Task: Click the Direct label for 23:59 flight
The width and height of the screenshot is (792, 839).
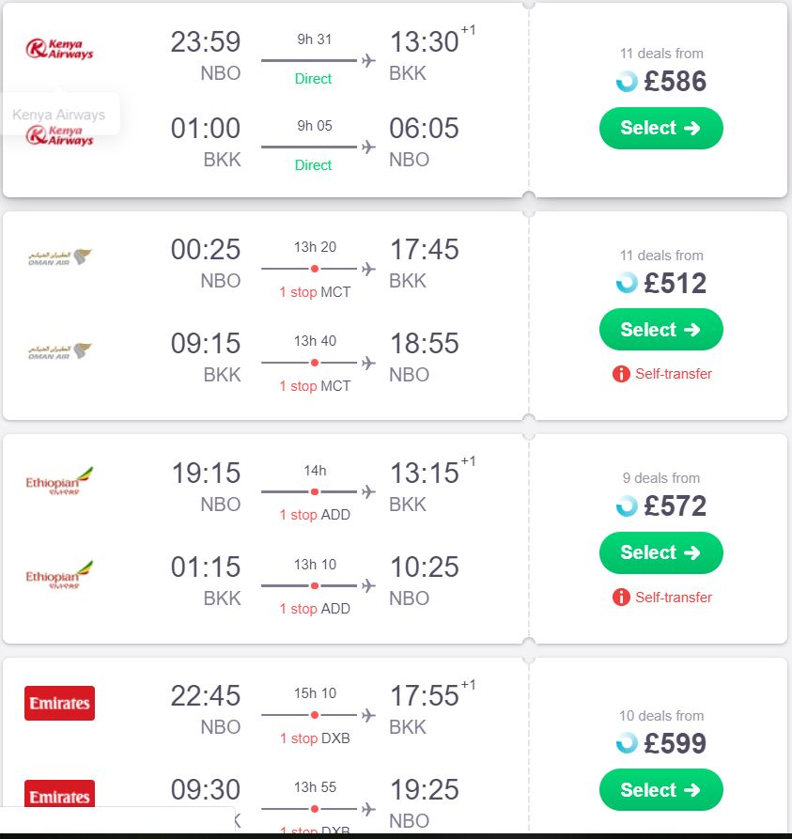Action: 313,79
